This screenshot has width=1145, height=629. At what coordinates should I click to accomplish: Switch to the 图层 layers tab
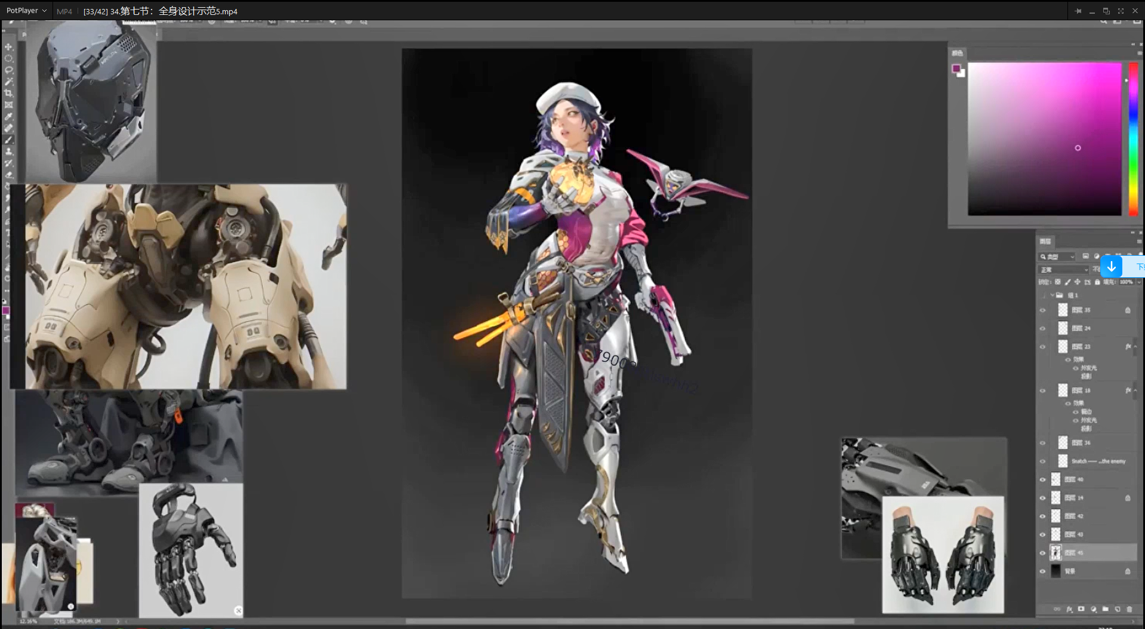pos(1045,241)
